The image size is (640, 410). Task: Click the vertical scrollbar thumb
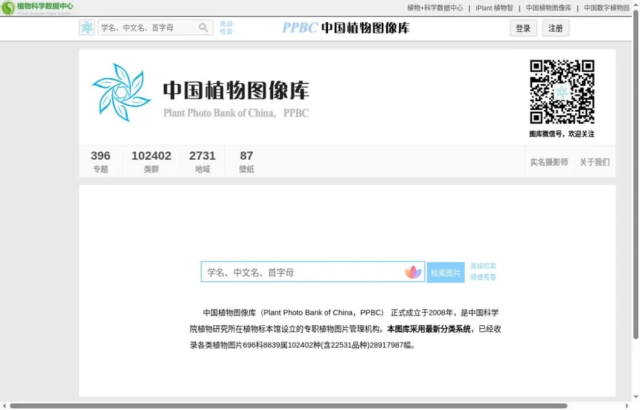(635, 175)
